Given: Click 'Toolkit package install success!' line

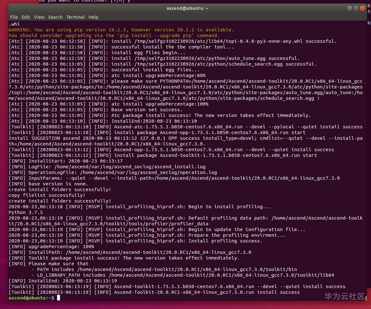Looking at the screenshot, I should point(124,258).
